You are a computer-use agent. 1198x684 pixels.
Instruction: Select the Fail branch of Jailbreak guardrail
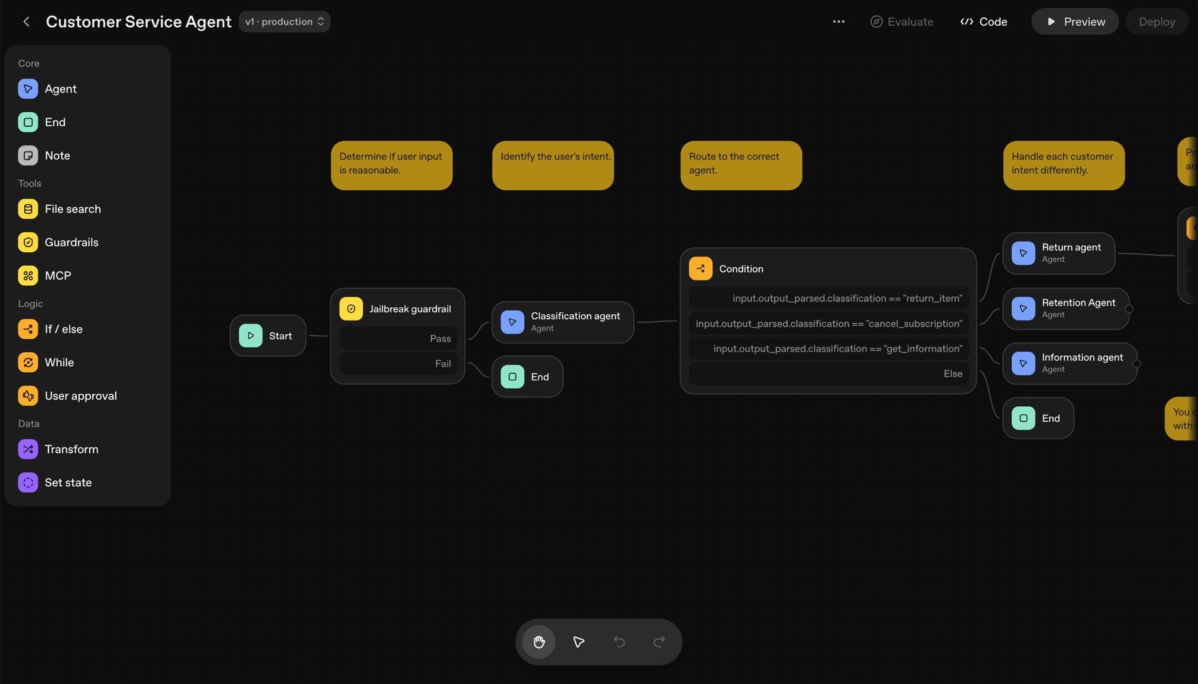pyautogui.click(x=399, y=363)
